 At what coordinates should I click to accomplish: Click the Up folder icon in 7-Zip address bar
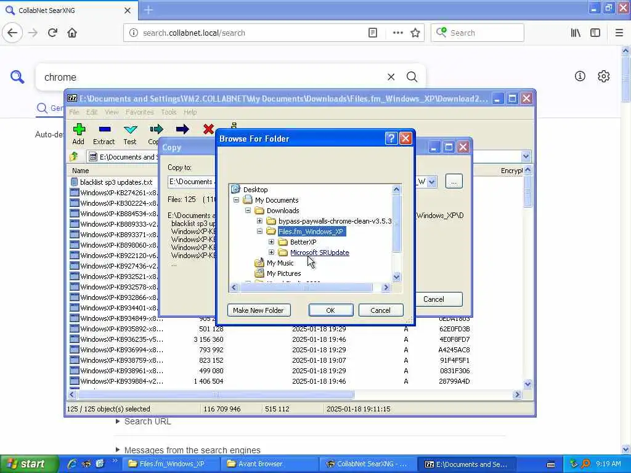point(74,156)
